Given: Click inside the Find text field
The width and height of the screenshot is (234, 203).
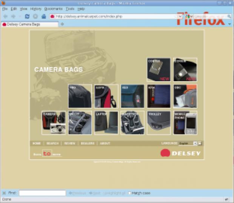Looking at the screenshot, I should click(x=42, y=193).
